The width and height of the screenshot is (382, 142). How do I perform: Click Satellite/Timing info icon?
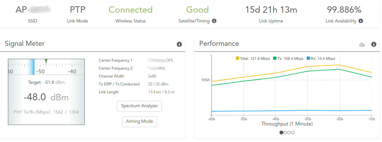click(214, 21)
